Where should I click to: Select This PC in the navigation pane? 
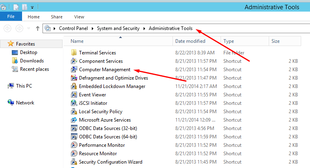coord(24,86)
